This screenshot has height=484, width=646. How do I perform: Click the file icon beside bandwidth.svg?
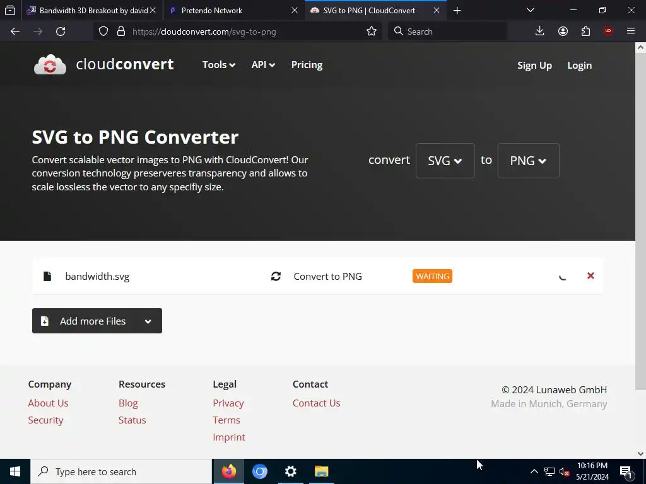click(47, 276)
